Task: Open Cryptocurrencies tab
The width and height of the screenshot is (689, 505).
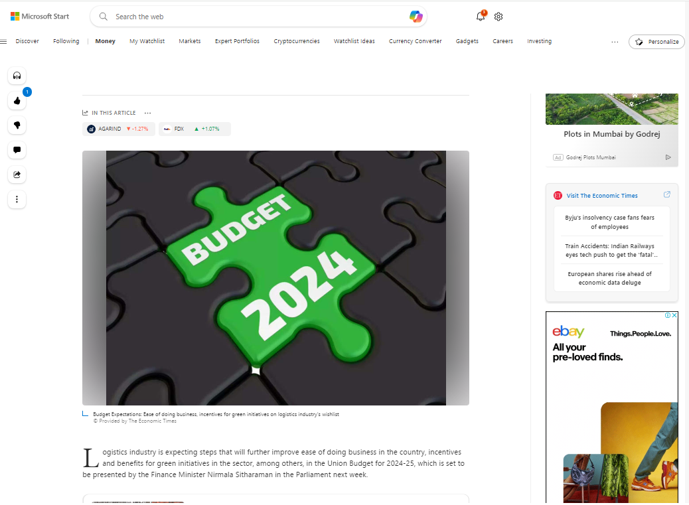Action: [297, 41]
